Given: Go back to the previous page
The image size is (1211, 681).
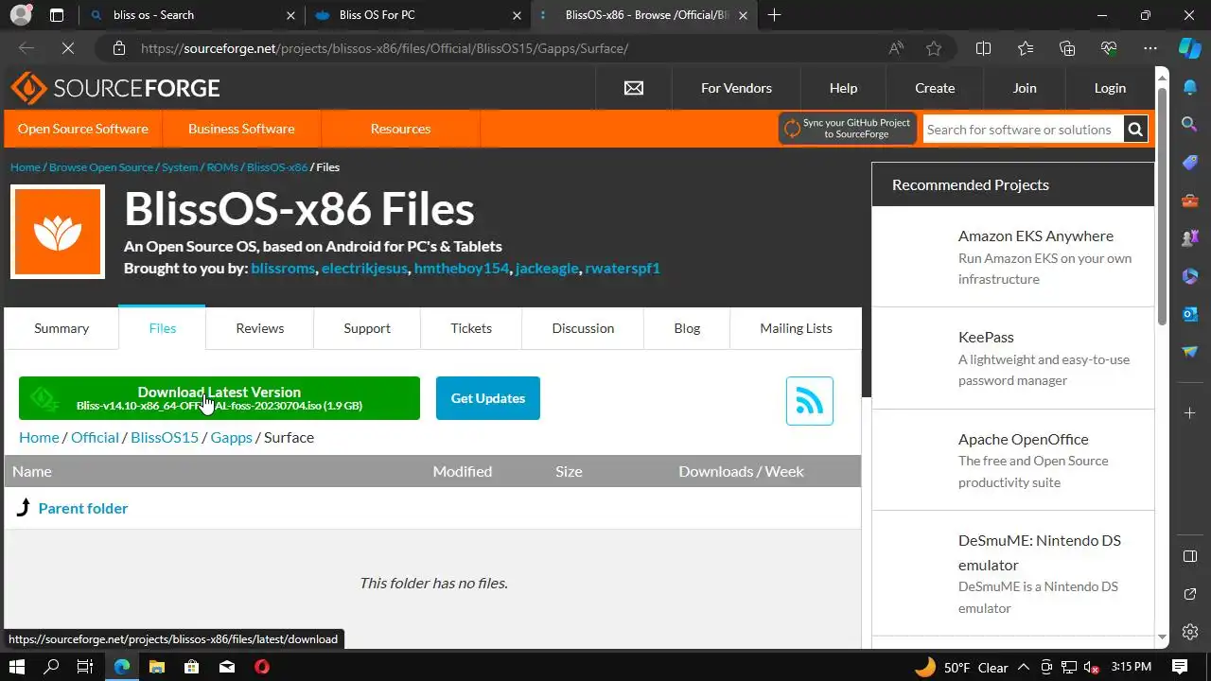Looking at the screenshot, I should (x=26, y=48).
